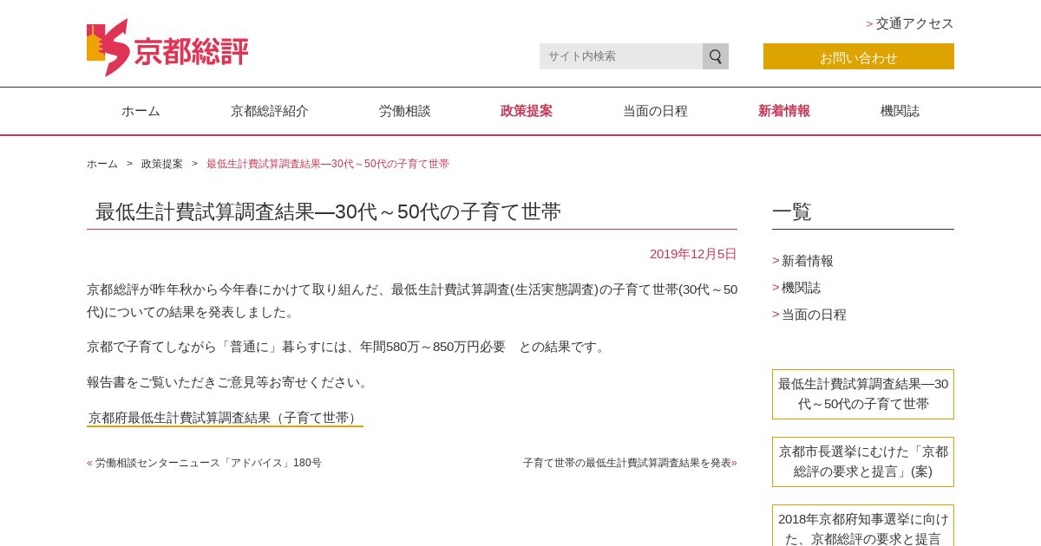The height and width of the screenshot is (546, 1041).
Task: Open sidebar box 最低生計費試算調査結果―30代～50代の子育て世帯
Action: (863, 394)
